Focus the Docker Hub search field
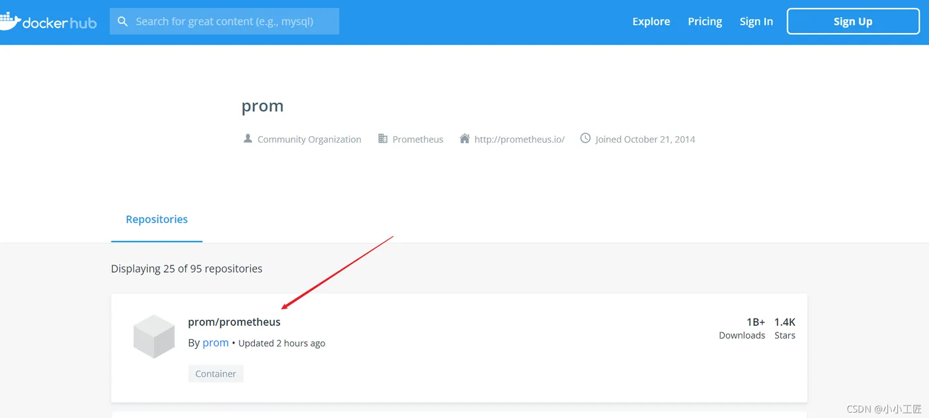Screen dimensions: 929x418 point(232,21)
